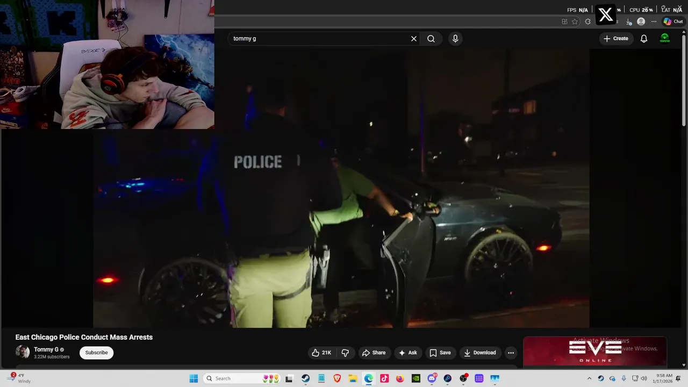
Task: Add this page to favorites star icon
Action: coord(575,21)
